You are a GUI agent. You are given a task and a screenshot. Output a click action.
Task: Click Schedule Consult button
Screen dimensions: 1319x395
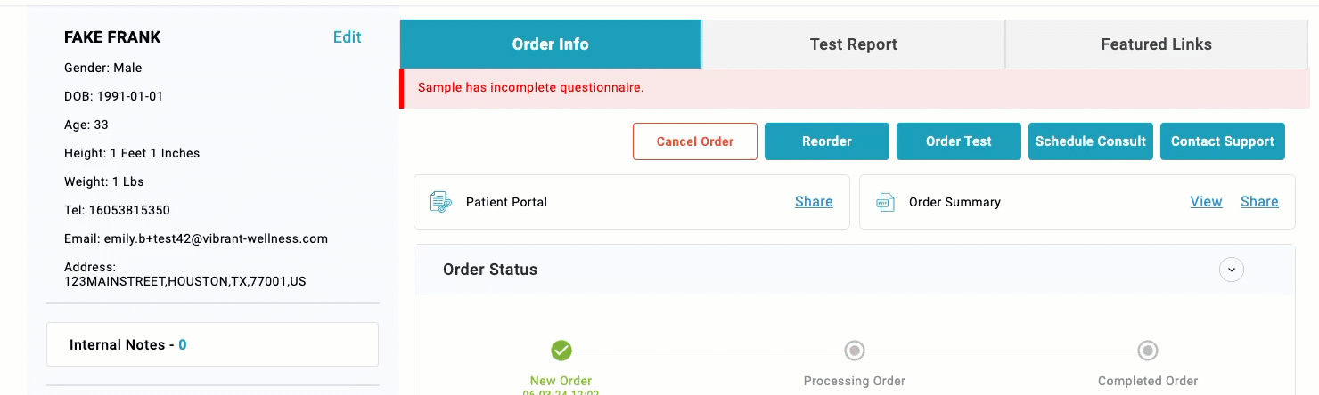[1091, 141]
